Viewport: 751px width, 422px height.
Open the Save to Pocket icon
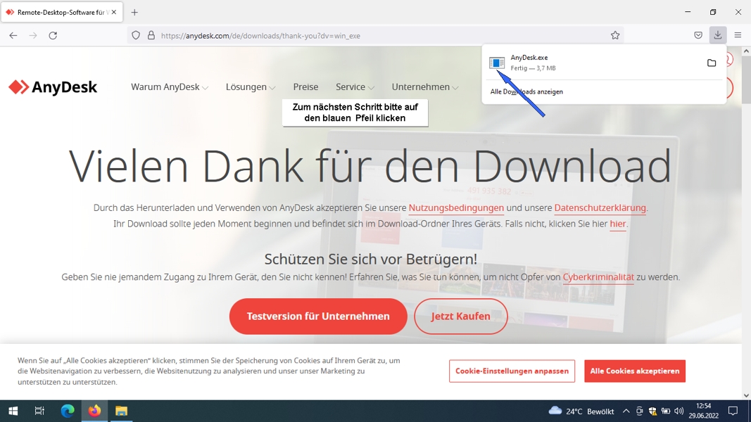(698, 35)
